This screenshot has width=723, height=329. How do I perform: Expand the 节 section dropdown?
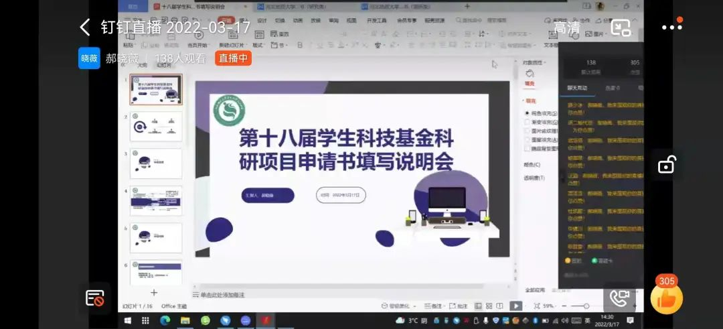279,45
